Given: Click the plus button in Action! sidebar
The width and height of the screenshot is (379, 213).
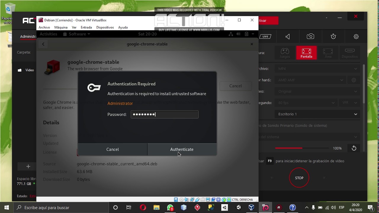Looking at the screenshot, I should (x=28, y=167).
